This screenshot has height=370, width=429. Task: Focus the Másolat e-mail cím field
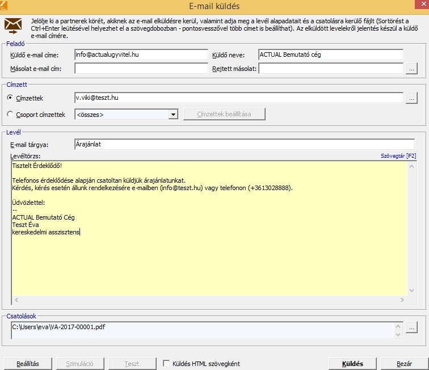click(141, 69)
